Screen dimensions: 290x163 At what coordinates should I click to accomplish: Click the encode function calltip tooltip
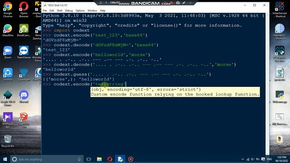coord(175,92)
